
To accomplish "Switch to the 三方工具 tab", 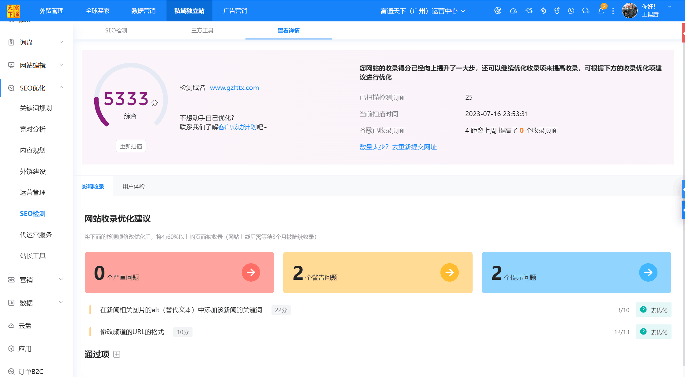I will coord(202,30).
